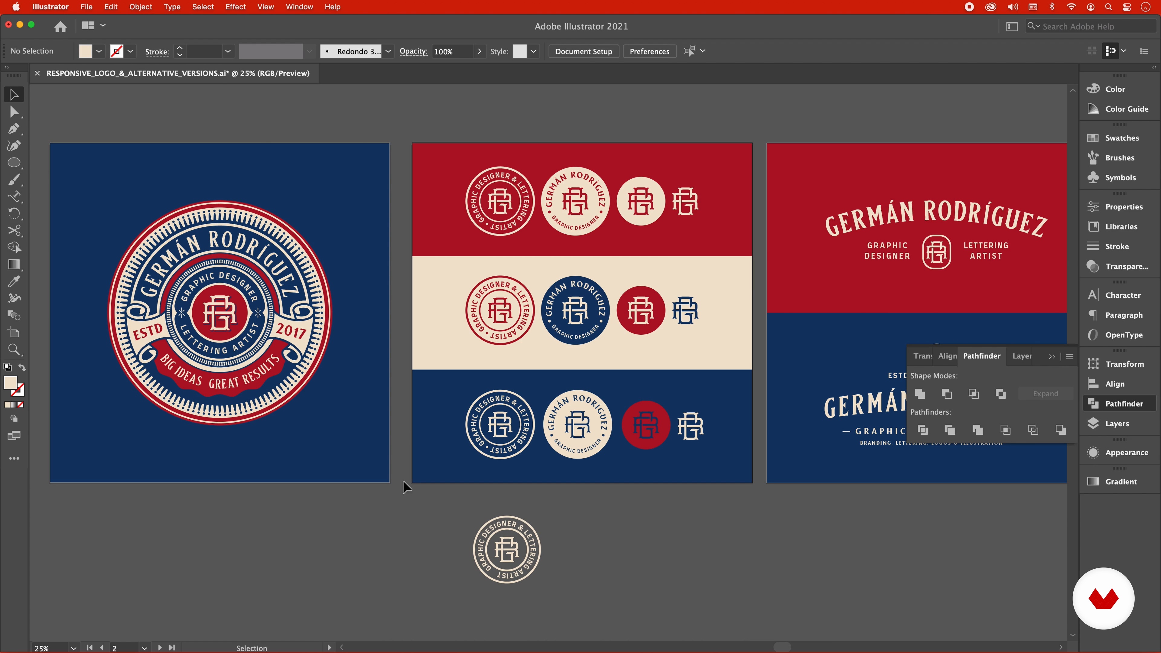
Task: Select the Direct Selection tool
Action: (14, 112)
